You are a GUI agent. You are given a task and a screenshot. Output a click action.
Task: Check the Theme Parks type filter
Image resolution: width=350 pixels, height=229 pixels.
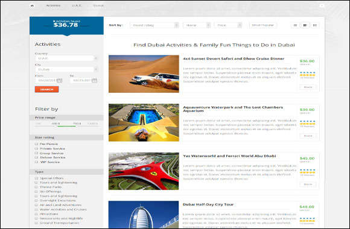36,187
